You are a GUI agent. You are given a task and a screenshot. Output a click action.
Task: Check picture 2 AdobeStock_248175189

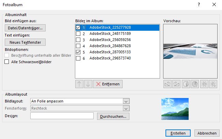(78, 34)
